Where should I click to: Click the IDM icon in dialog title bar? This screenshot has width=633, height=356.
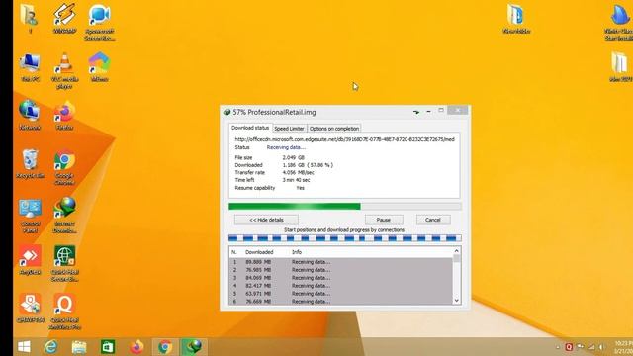(226, 112)
